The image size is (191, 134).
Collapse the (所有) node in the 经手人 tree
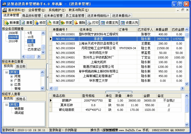6,105
